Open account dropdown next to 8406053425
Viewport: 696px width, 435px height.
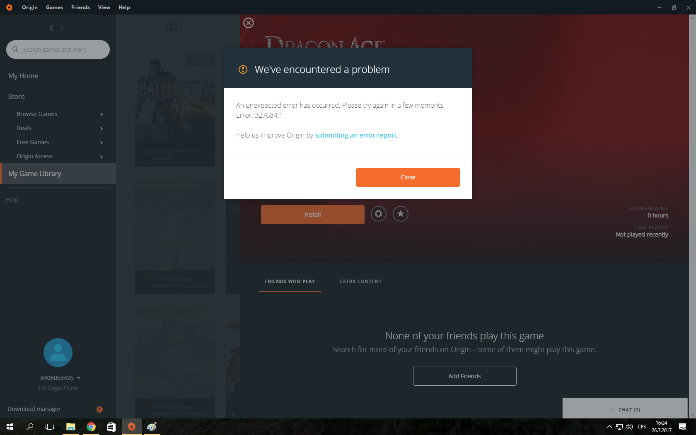pos(79,378)
